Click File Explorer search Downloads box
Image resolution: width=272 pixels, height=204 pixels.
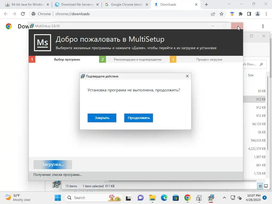pyautogui.click(x=254, y=64)
